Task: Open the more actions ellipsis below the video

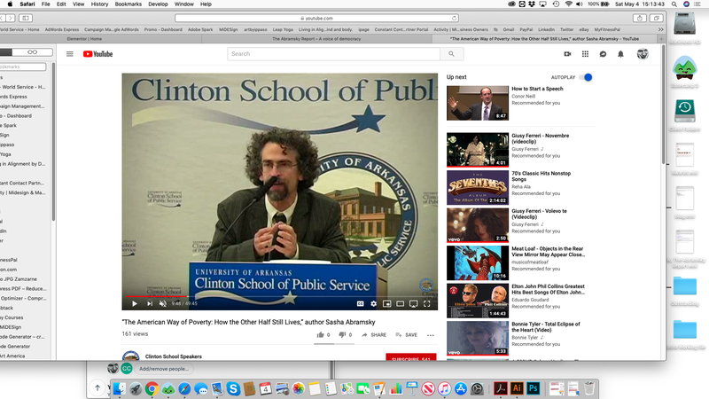Action: coord(431,335)
